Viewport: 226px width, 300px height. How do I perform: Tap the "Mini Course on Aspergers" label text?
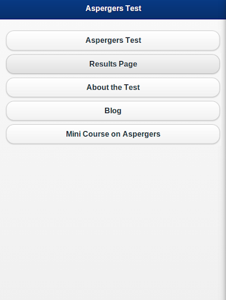click(113, 134)
